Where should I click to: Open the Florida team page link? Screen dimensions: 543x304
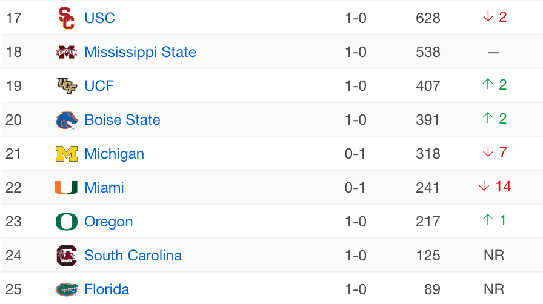point(107,289)
